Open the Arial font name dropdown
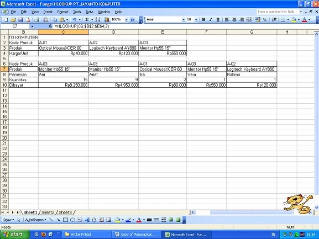 (184, 20)
